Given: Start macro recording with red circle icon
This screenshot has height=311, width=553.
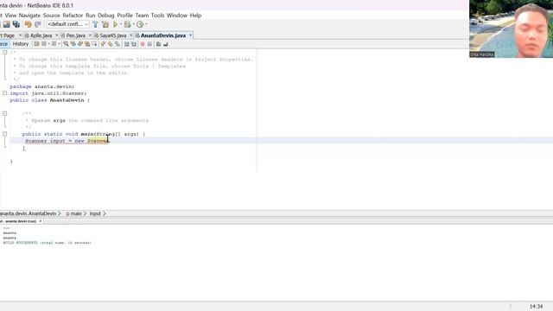Looking at the screenshot, I should pos(143,44).
